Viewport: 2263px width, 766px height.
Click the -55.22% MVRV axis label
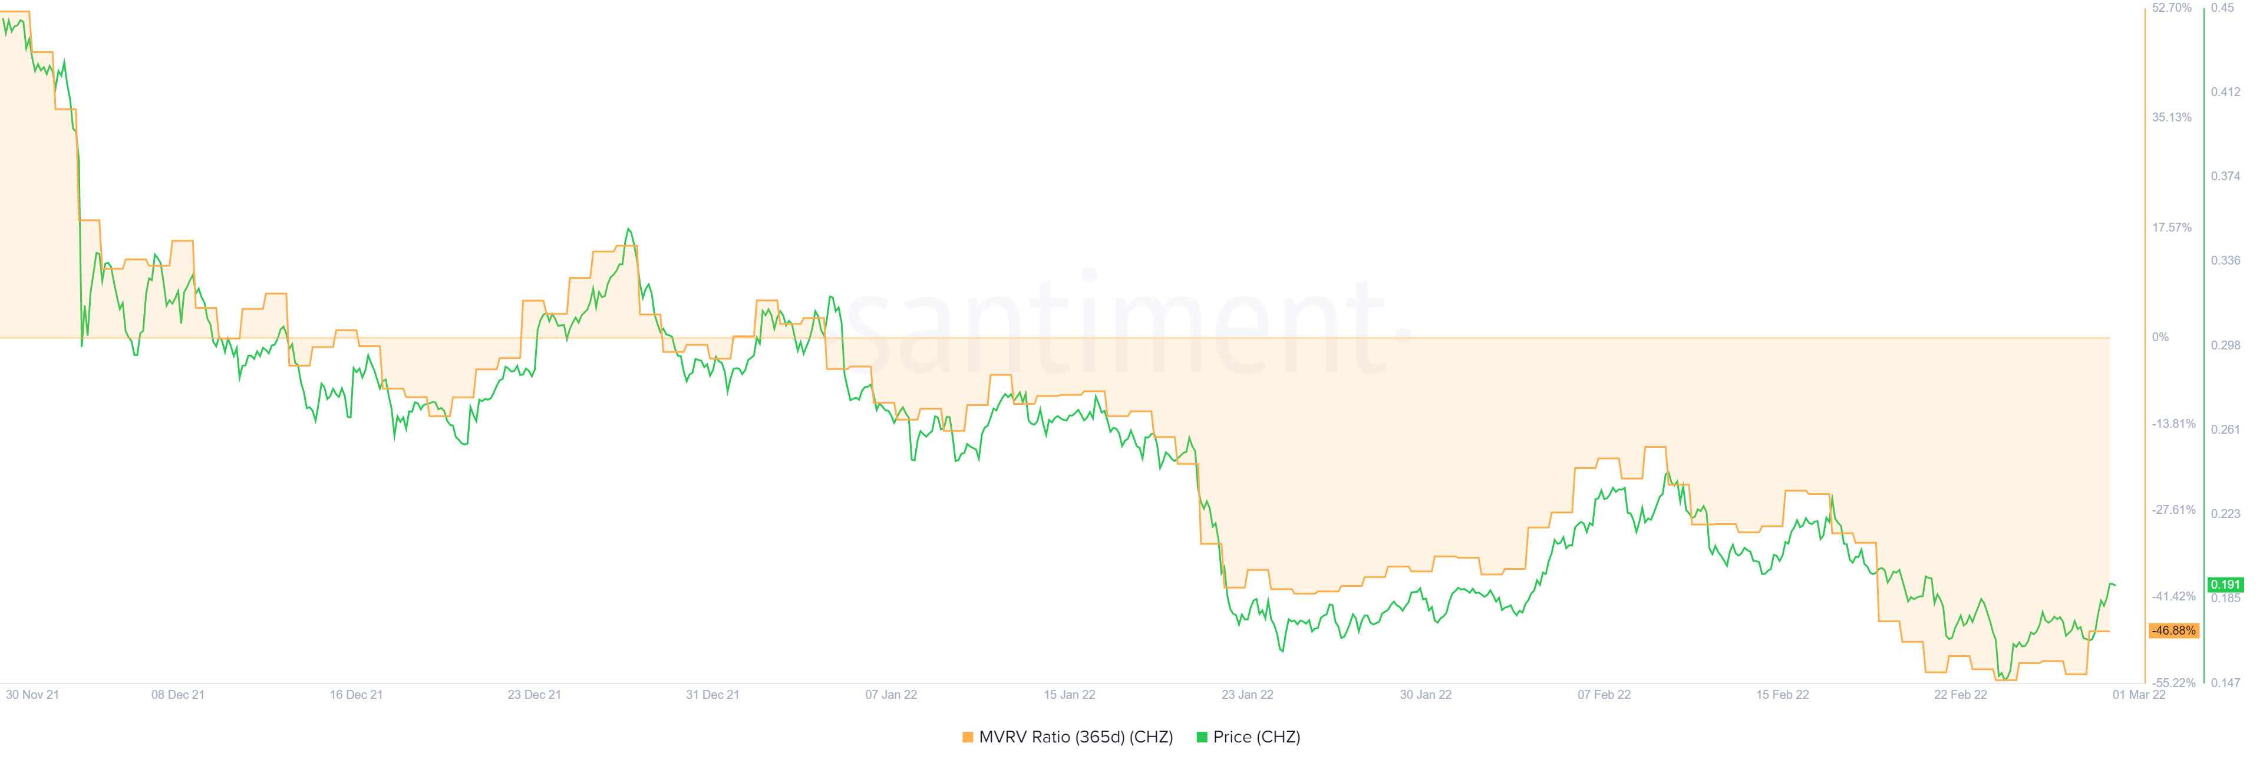pos(2173,682)
